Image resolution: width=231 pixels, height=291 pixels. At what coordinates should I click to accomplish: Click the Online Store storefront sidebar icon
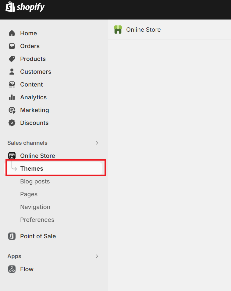[x=12, y=156]
